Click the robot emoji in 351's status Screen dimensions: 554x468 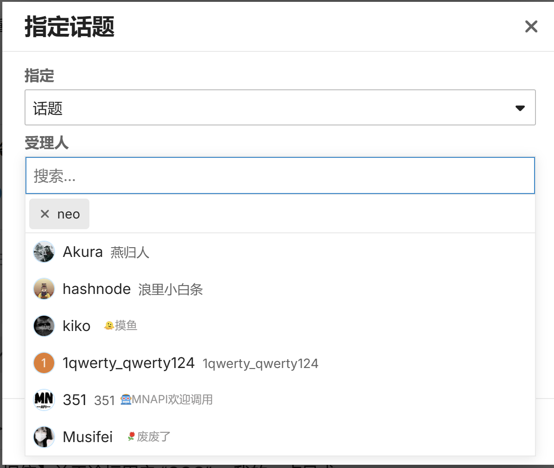(126, 399)
